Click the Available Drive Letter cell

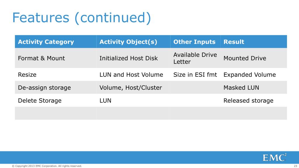pyautogui.click(x=195, y=58)
